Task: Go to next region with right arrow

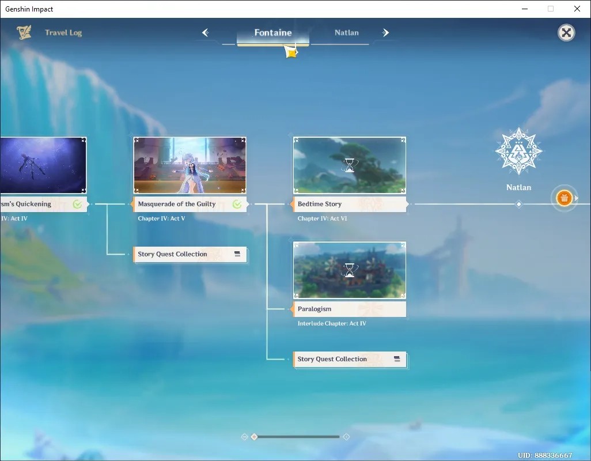Action: [385, 33]
